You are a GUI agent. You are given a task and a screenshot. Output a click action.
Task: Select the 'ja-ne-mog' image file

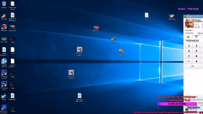tap(113, 40)
